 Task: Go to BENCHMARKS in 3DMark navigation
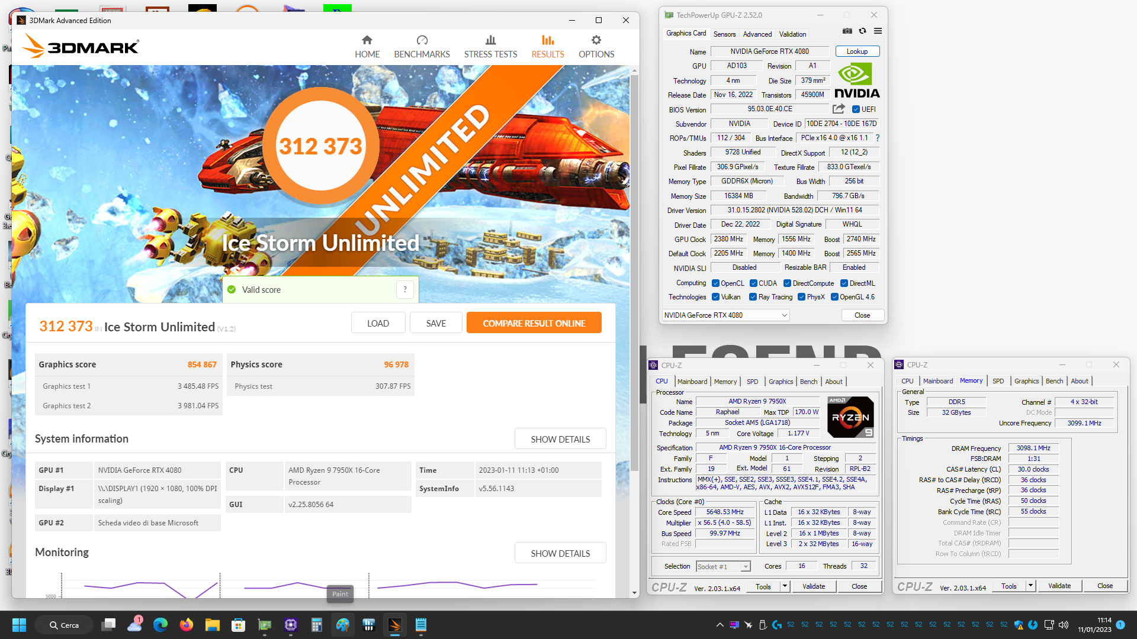point(422,47)
